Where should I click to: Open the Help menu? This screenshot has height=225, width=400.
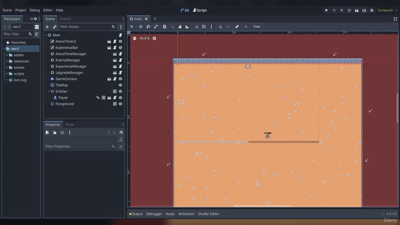59,10
